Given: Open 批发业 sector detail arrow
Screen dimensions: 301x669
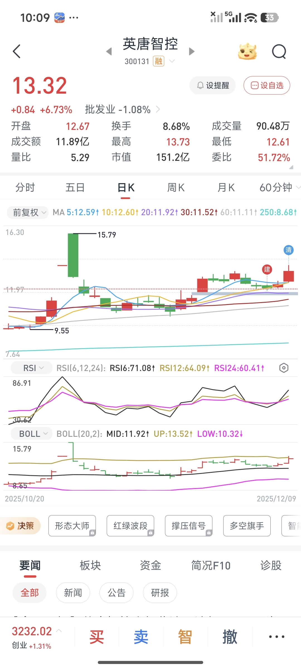Looking at the screenshot, I should coord(158,109).
